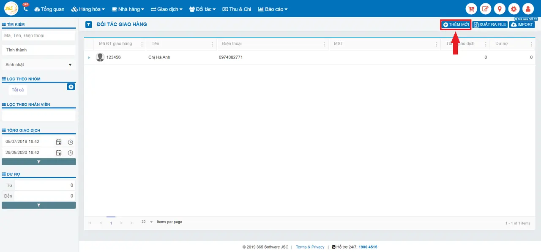Open the shopping cart icon in header
541x252 pixels.
[x=471, y=9]
